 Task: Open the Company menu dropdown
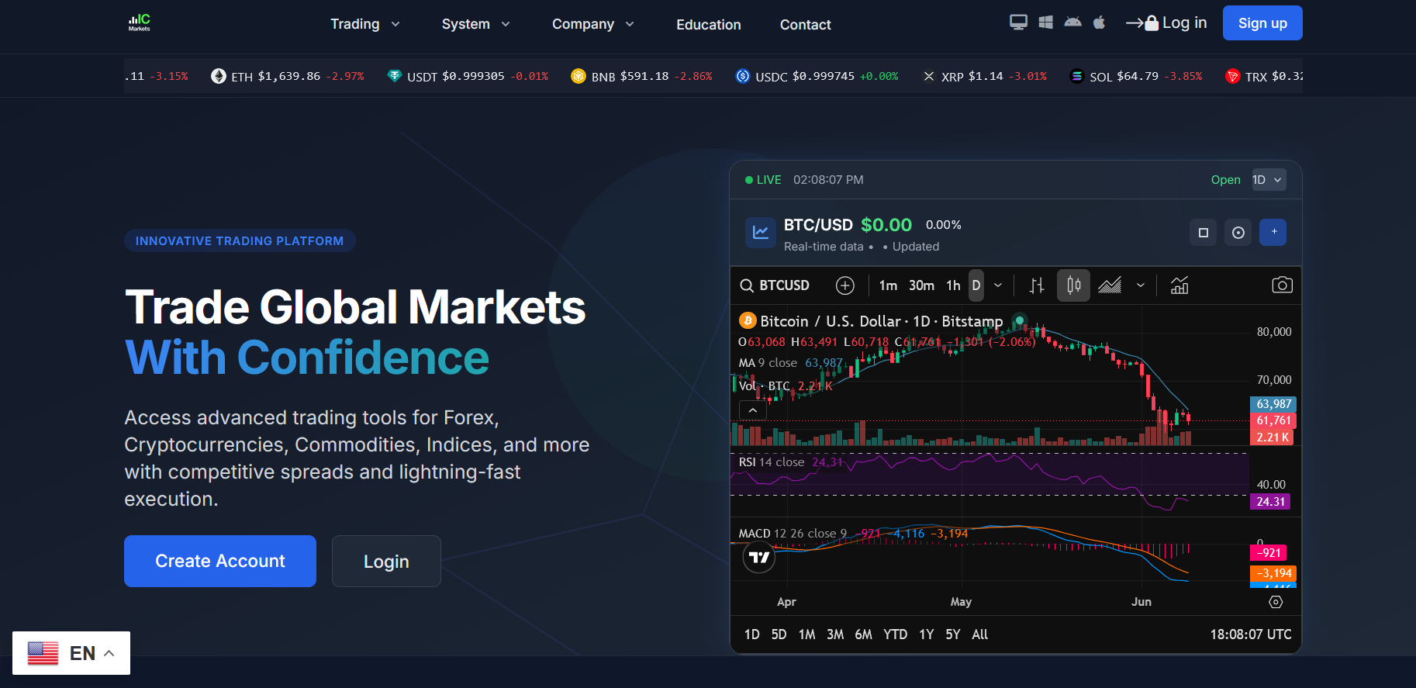(x=593, y=24)
